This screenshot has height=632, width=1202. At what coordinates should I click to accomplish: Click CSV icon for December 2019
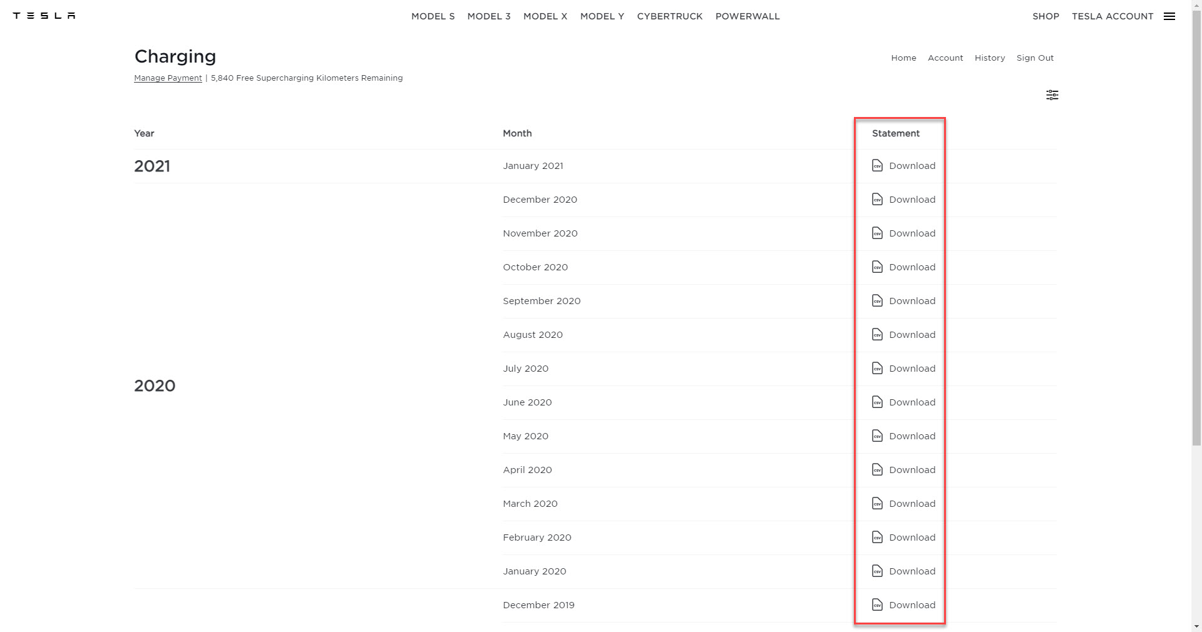pos(878,605)
